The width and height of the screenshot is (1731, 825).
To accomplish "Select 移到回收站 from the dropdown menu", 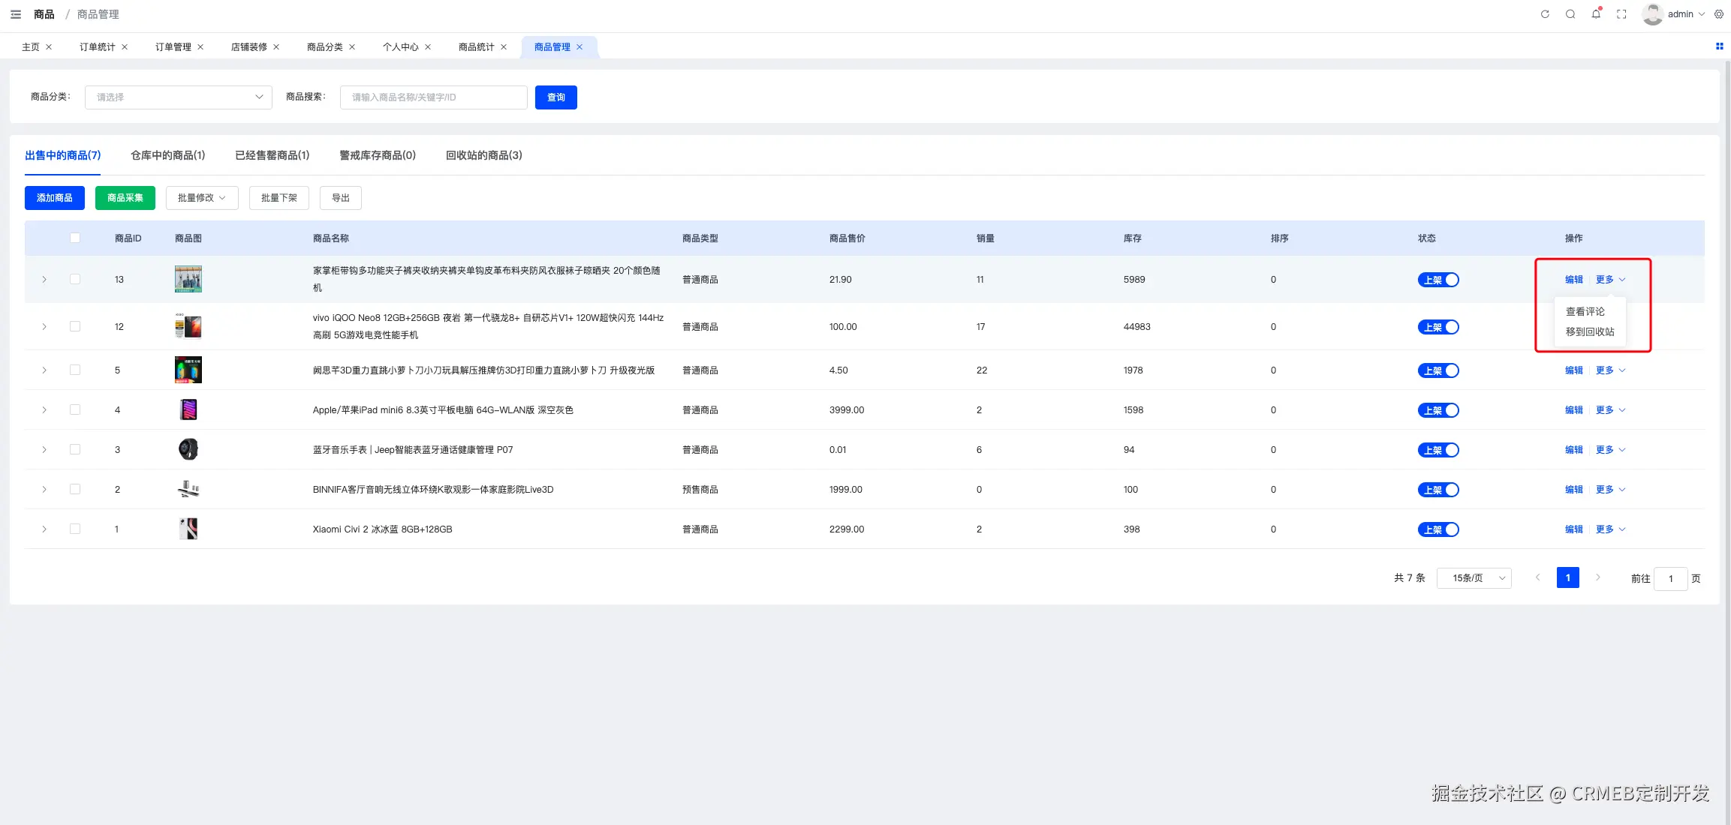I will (x=1589, y=331).
